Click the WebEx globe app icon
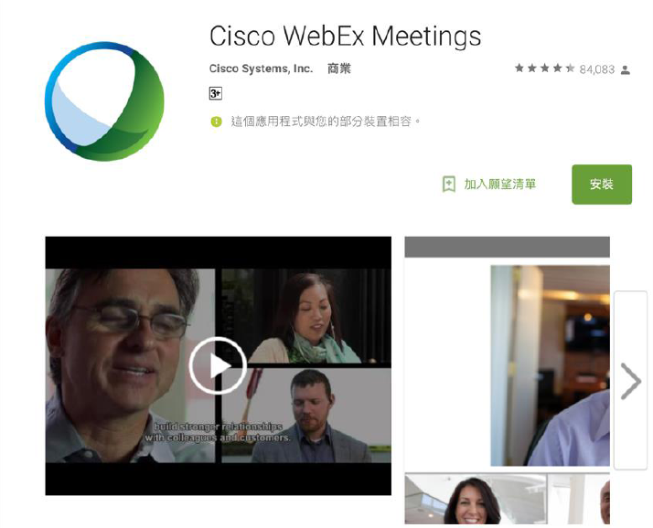Viewport: 653px width, 528px height. click(104, 101)
